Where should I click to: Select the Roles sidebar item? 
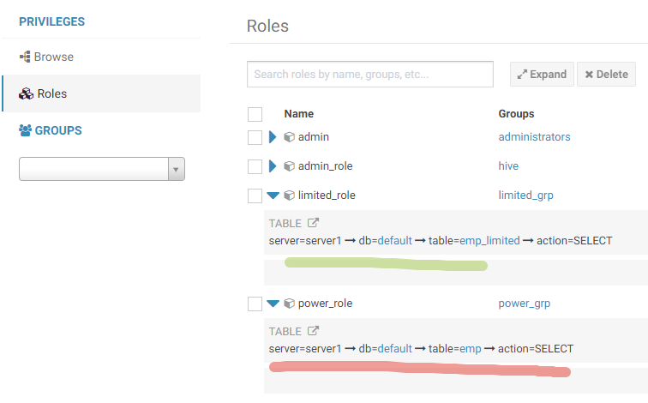pyautogui.click(x=51, y=94)
